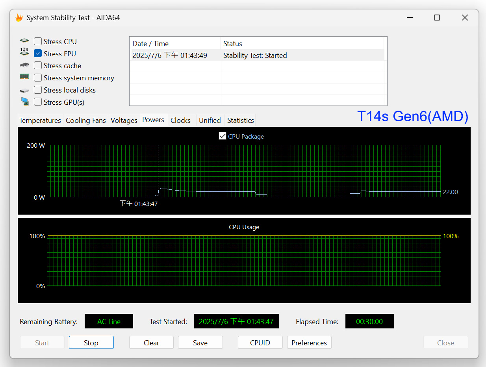Open the Cooling Fans tab
This screenshot has width=486, height=367.
coord(85,120)
